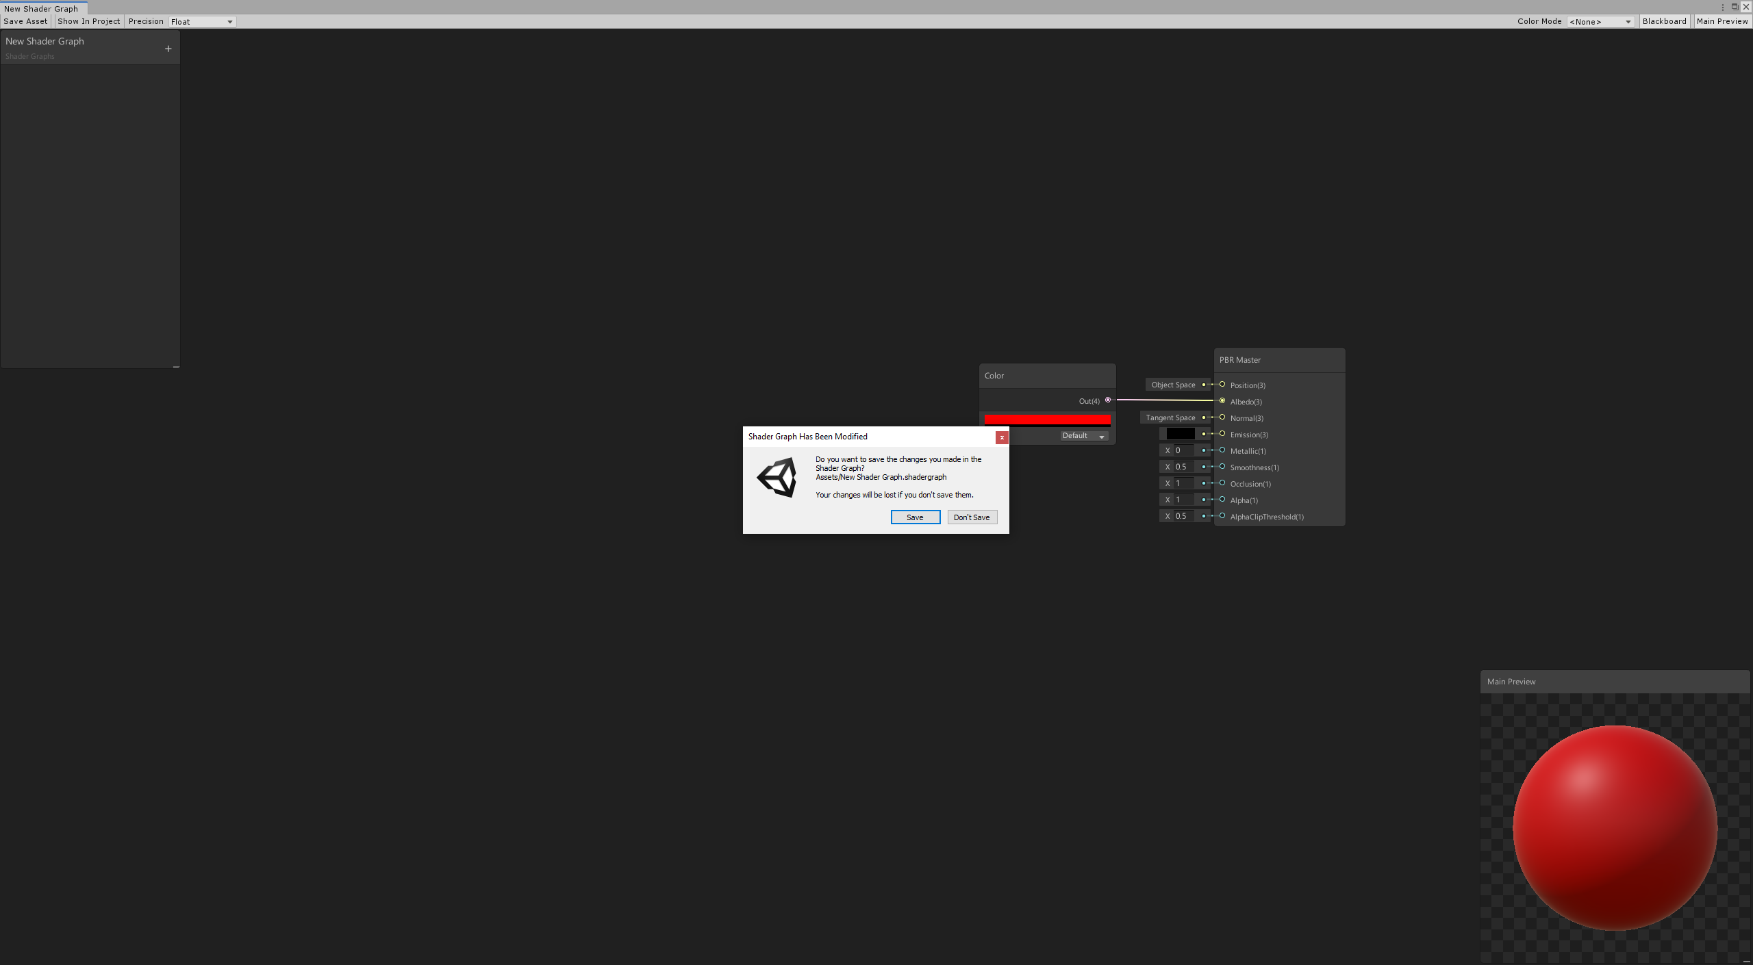Image resolution: width=1753 pixels, height=965 pixels.
Task: Click the Out(4) output port on Color node
Action: coord(1108,400)
